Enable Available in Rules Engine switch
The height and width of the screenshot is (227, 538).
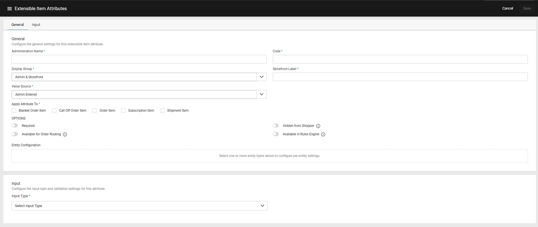click(276, 134)
